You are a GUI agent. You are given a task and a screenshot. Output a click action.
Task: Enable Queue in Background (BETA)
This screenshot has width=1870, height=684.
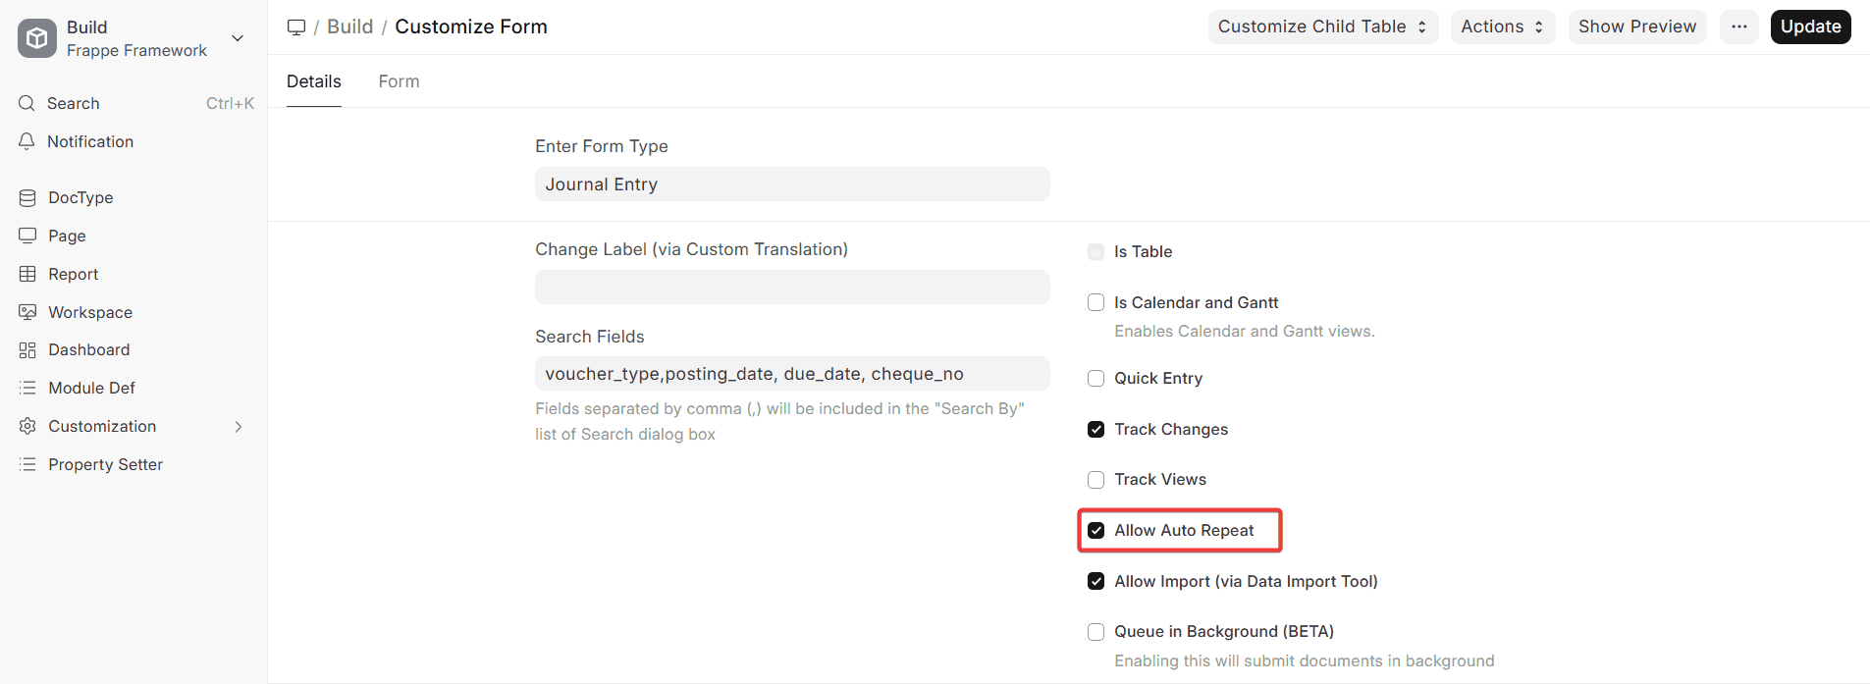[1096, 632]
